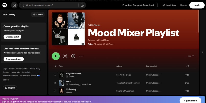Click Hideaway track album thumbnail
The width and height of the screenshot is (206, 103).
point(61,91)
